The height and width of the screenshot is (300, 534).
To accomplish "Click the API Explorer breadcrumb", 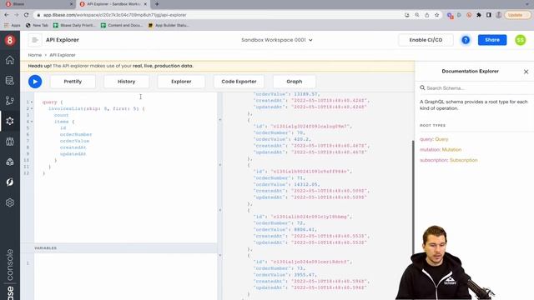I will (x=63, y=55).
